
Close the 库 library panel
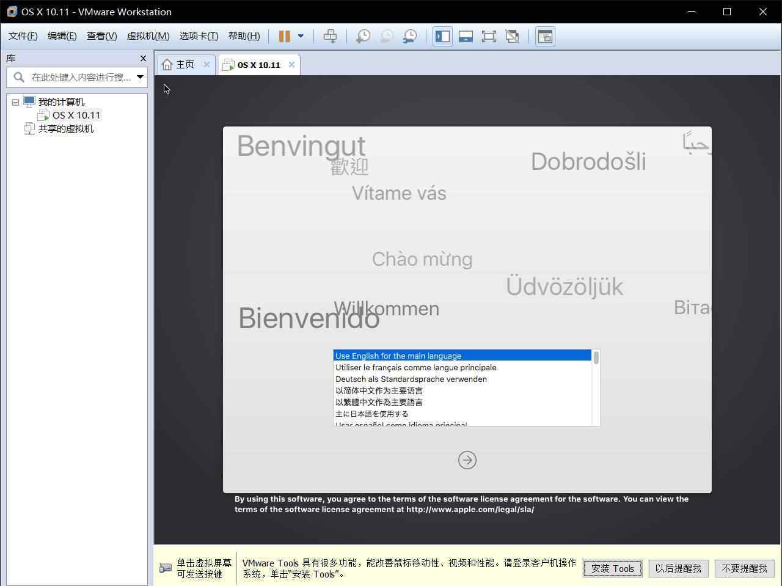click(143, 58)
